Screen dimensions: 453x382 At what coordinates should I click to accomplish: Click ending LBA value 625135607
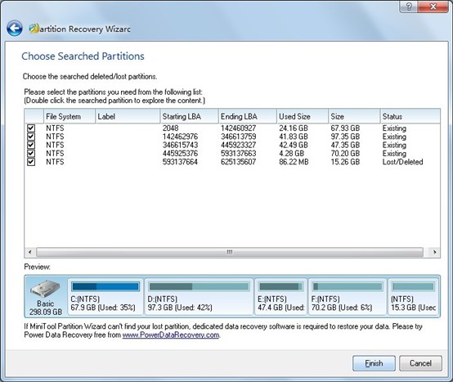coord(238,161)
